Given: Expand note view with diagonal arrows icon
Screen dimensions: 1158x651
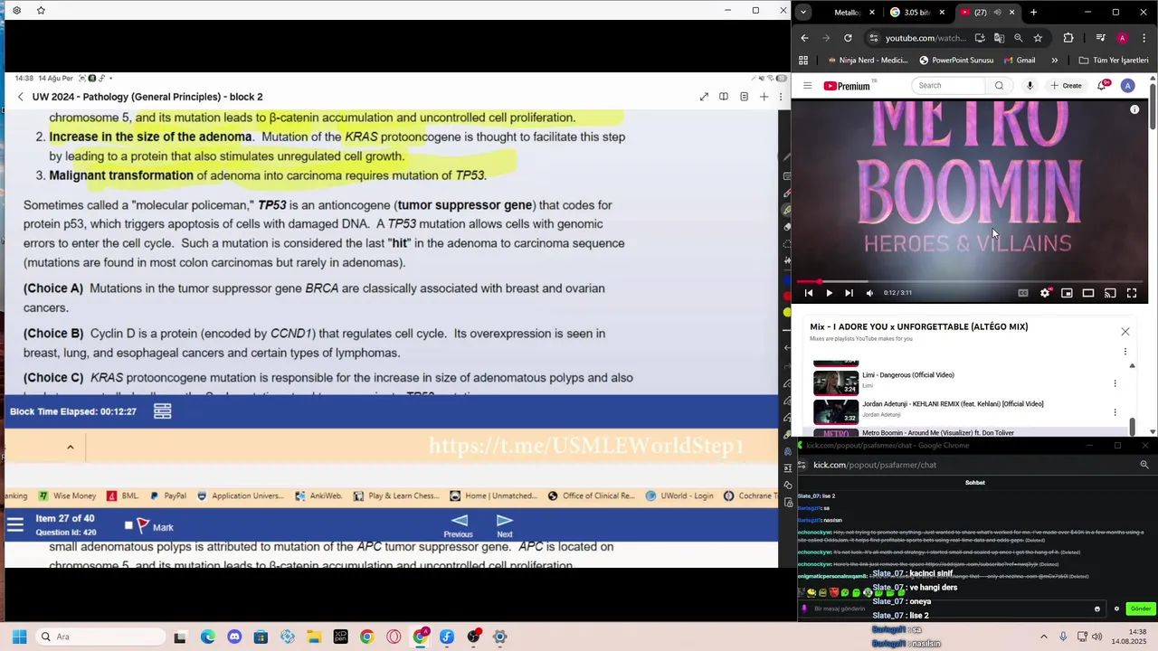Looking at the screenshot, I should pos(704,97).
